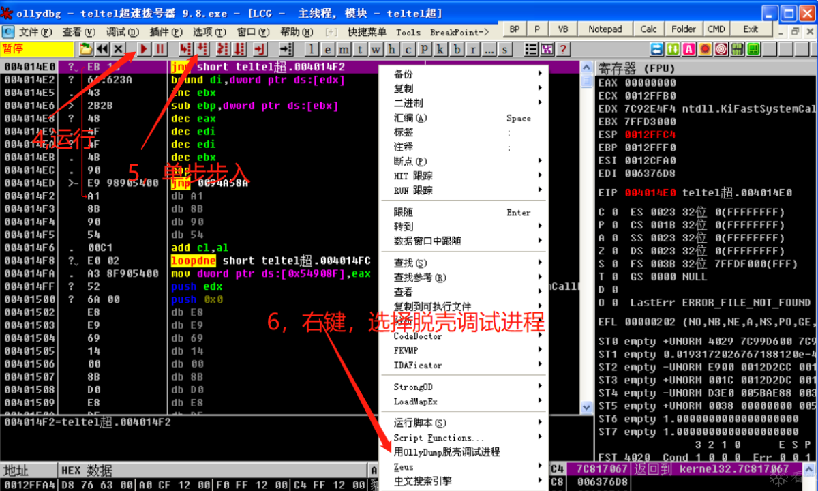The width and height of the screenshot is (818, 491).
Task: Open the memory map with 'm' button
Action: (x=344, y=49)
